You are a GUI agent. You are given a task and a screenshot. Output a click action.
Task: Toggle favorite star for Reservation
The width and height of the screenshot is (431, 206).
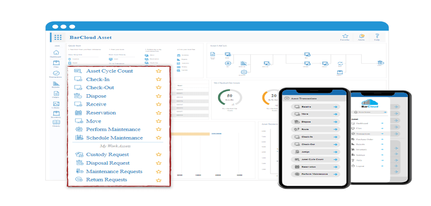(158, 113)
